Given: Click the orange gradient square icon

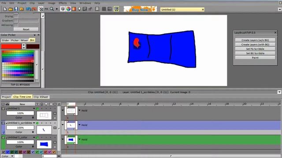Looking at the screenshot, I should 74,9.
